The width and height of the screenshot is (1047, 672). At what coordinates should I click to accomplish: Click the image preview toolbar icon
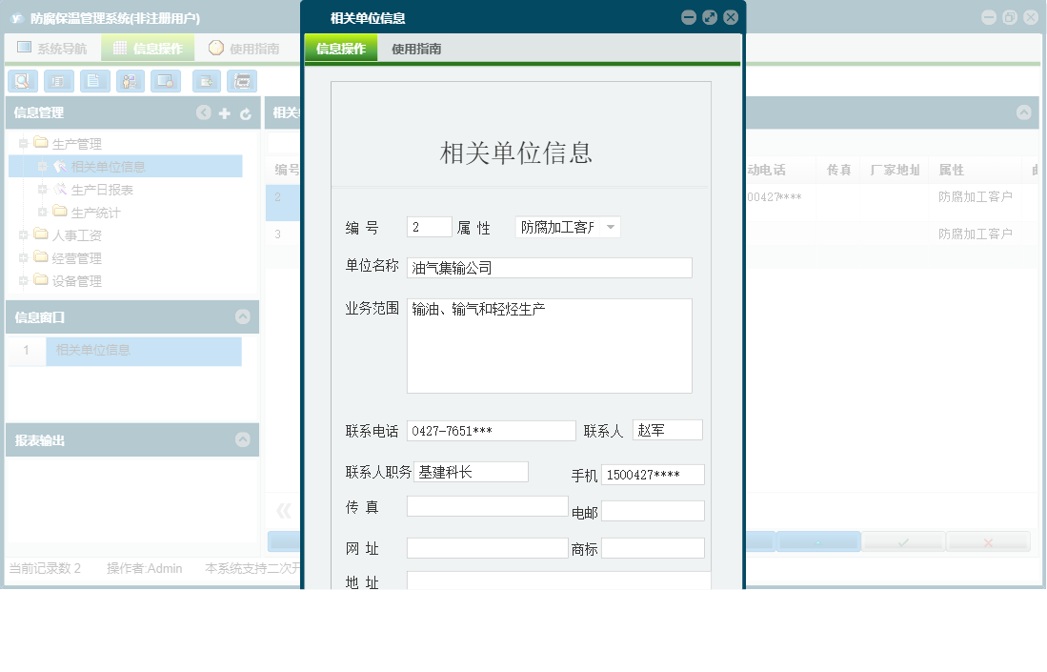point(166,81)
